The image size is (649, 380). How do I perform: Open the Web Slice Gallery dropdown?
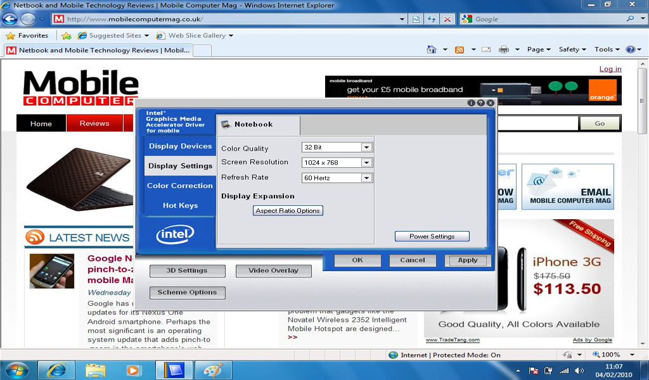tap(194, 35)
